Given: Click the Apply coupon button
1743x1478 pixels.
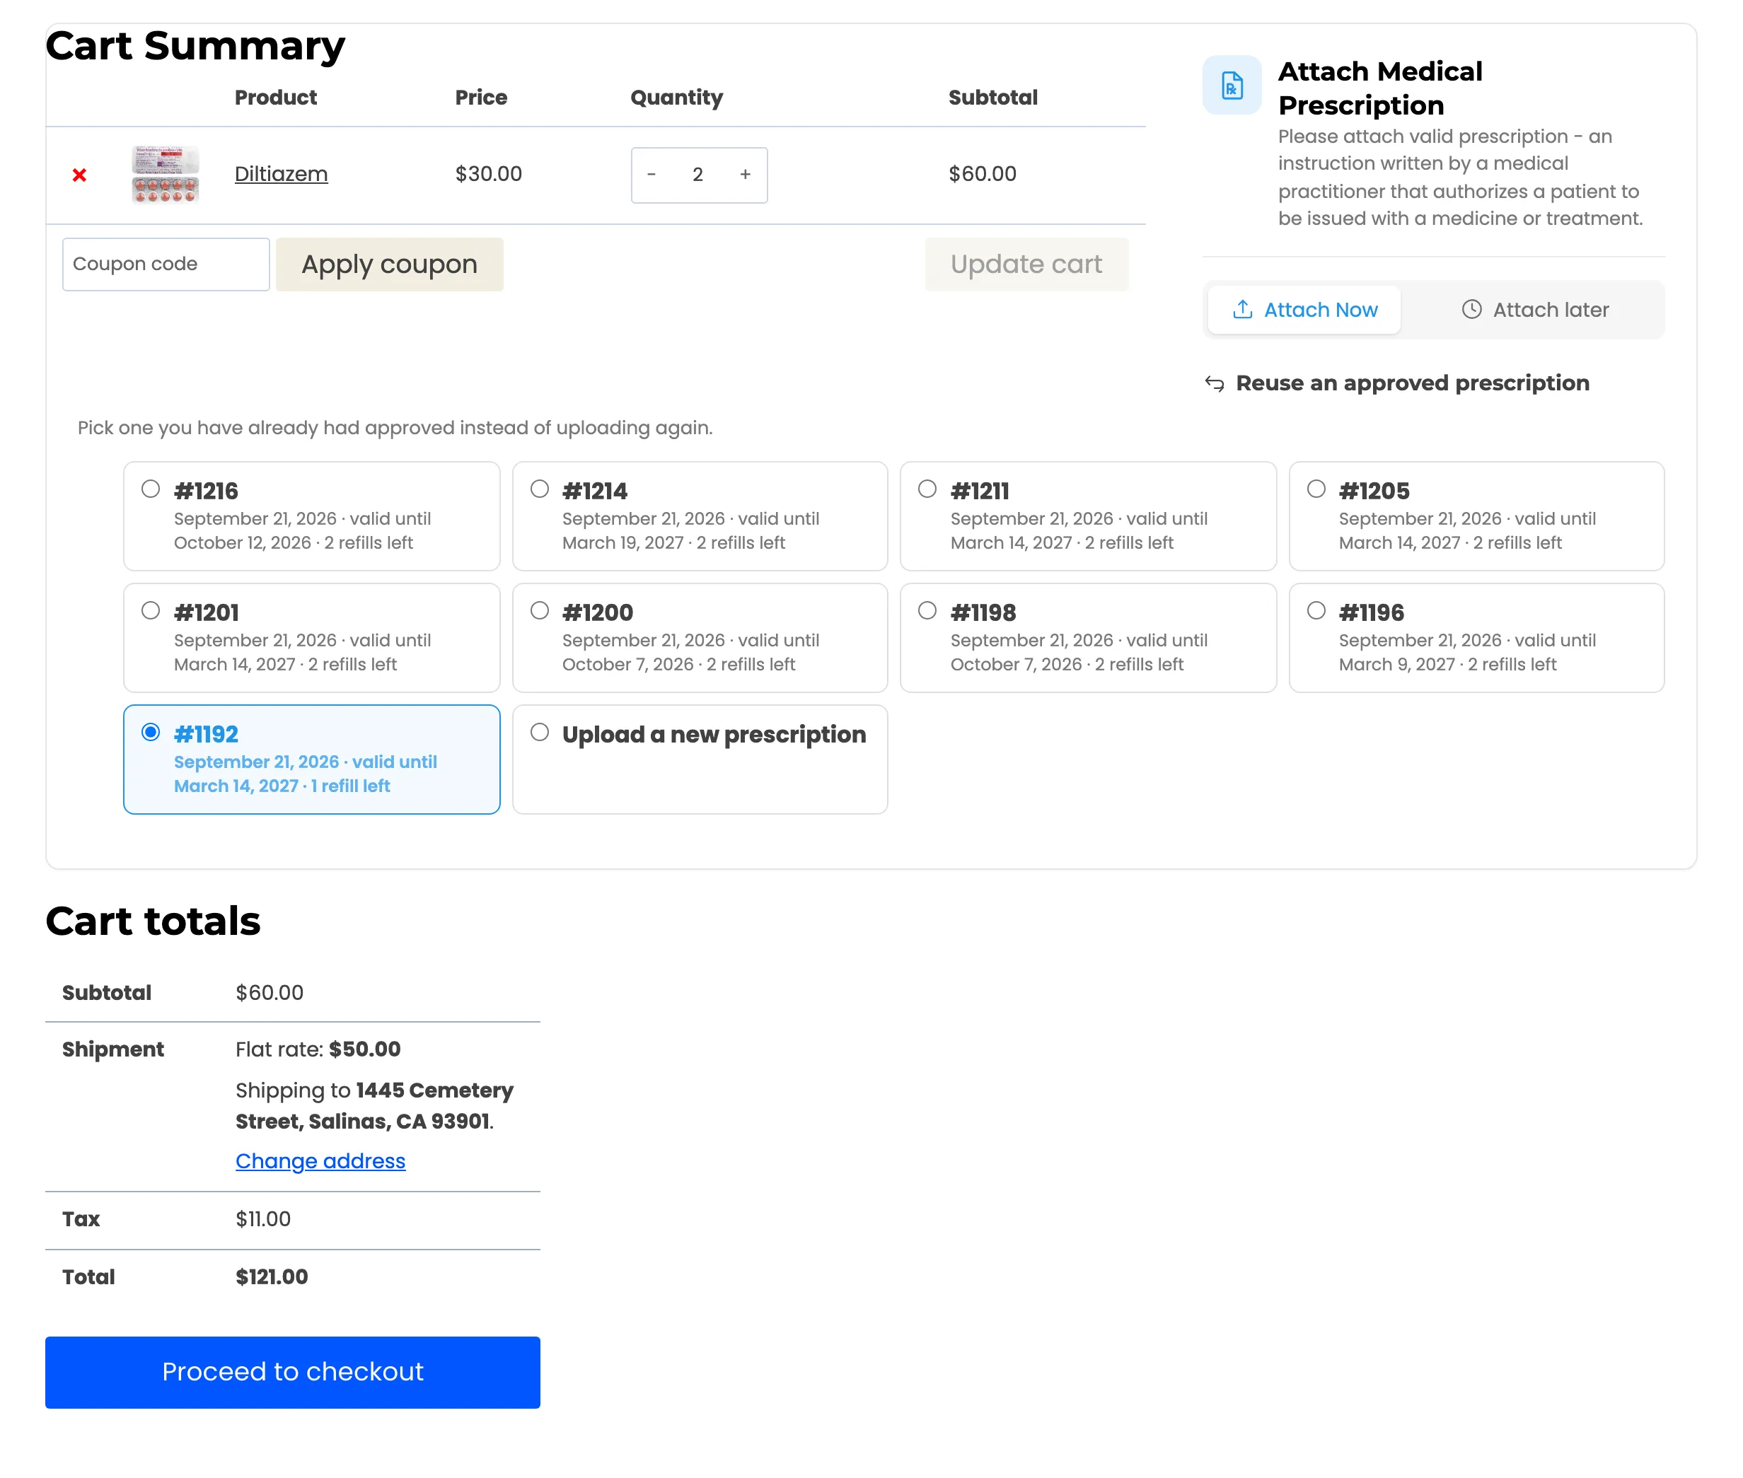Looking at the screenshot, I should coord(390,264).
